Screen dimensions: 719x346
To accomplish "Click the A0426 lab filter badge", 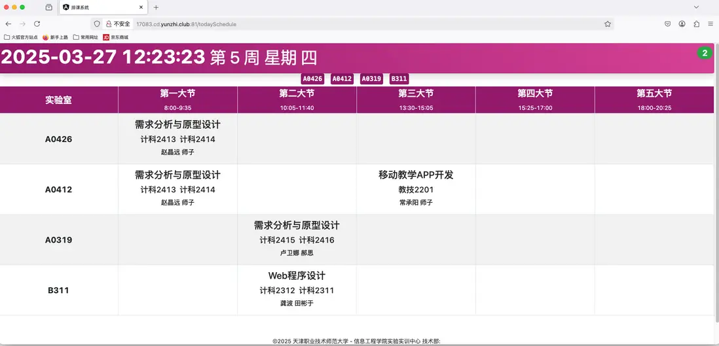I will tap(312, 78).
